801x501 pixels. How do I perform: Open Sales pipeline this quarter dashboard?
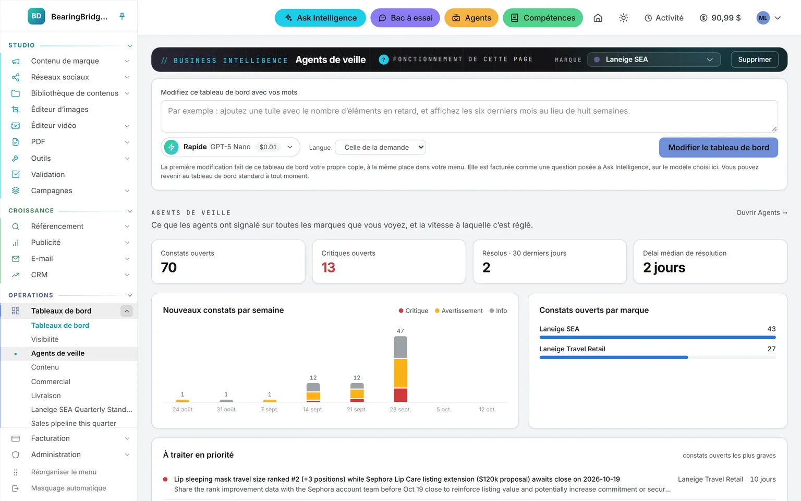(x=74, y=423)
